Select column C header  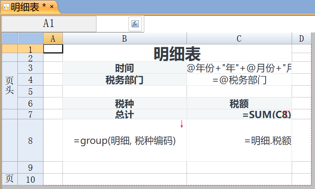pos(239,38)
